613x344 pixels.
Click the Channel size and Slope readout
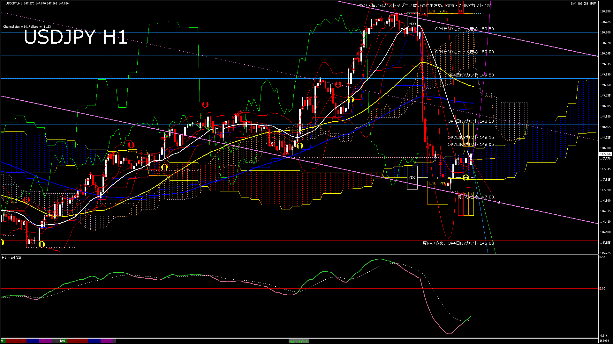[27, 27]
